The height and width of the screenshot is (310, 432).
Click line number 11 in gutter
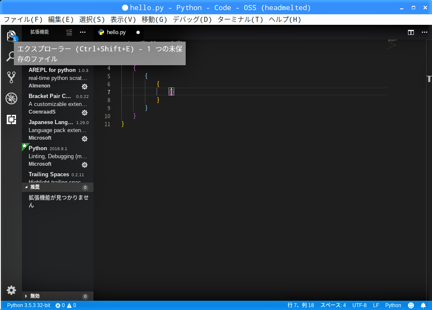click(107, 124)
